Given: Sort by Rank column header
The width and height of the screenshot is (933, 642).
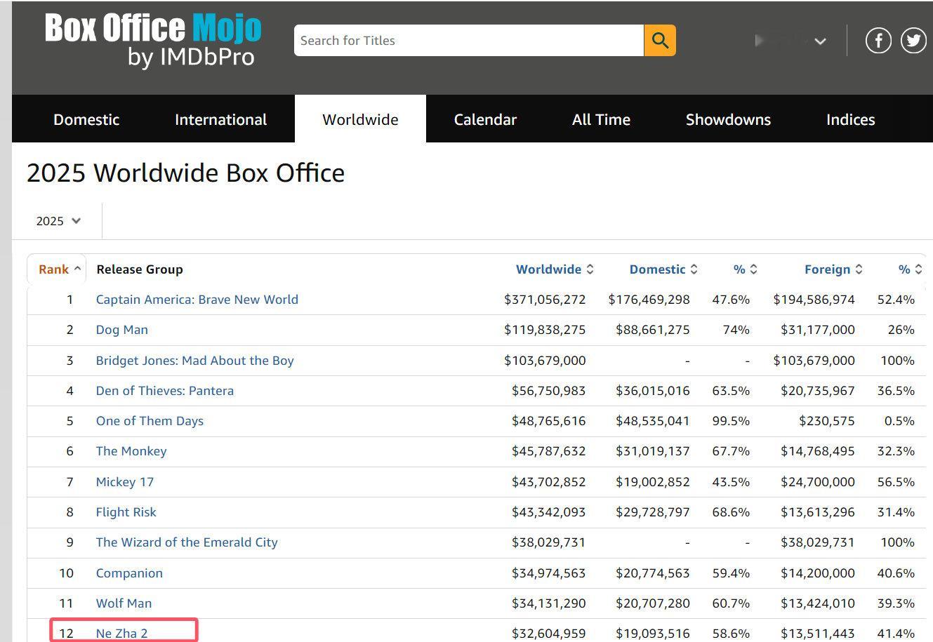Looking at the screenshot, I should pos(60,269).
